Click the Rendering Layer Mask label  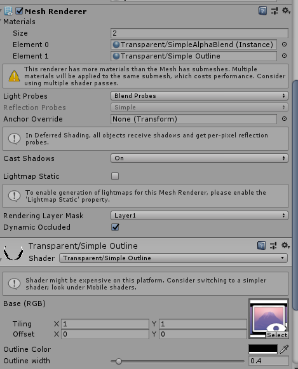(x=43, y=216)
